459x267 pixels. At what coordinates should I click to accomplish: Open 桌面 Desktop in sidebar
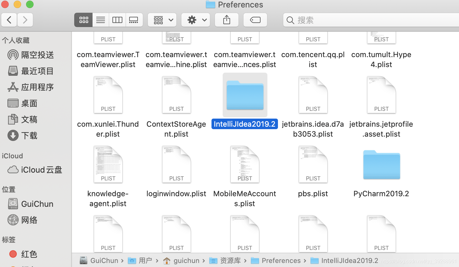pos(22,103)
